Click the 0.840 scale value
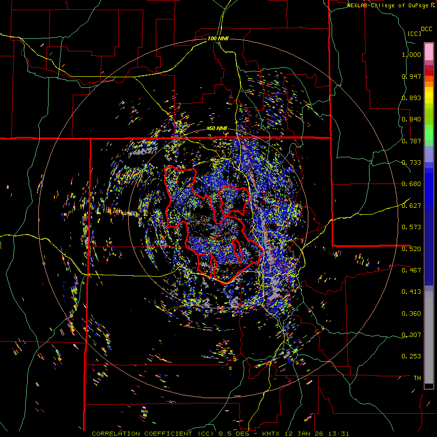437x437 pixels. click(411, 119)
